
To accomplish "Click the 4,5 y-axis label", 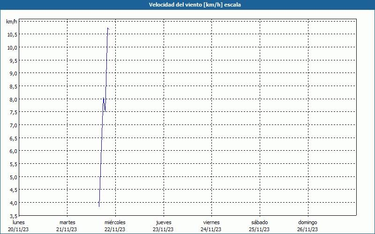I will 13,190.
